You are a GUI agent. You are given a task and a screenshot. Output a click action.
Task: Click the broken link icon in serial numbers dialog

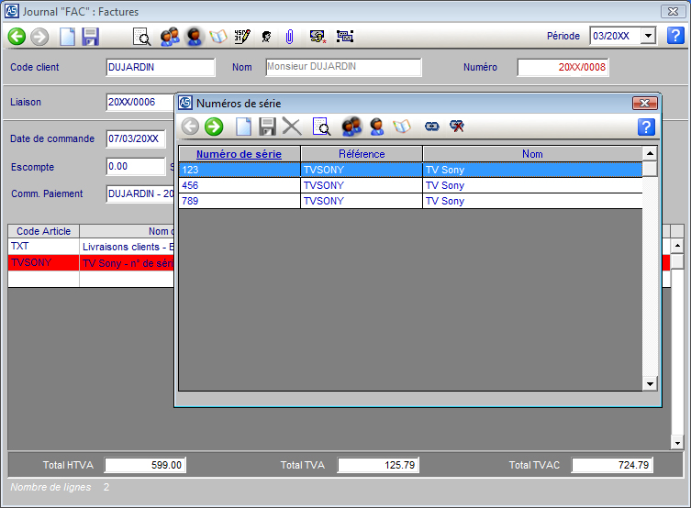(x=457, y=127)
